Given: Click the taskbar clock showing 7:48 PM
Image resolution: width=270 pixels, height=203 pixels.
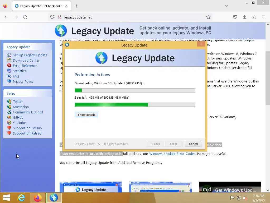Looking at the screenshot, I should point(258,198).
